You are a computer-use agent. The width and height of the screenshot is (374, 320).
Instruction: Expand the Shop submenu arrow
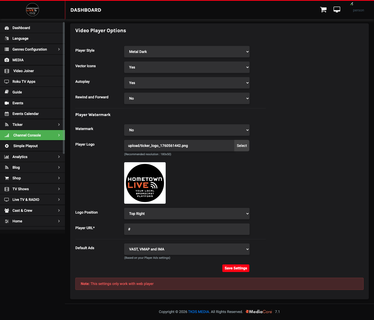point(59,178)
